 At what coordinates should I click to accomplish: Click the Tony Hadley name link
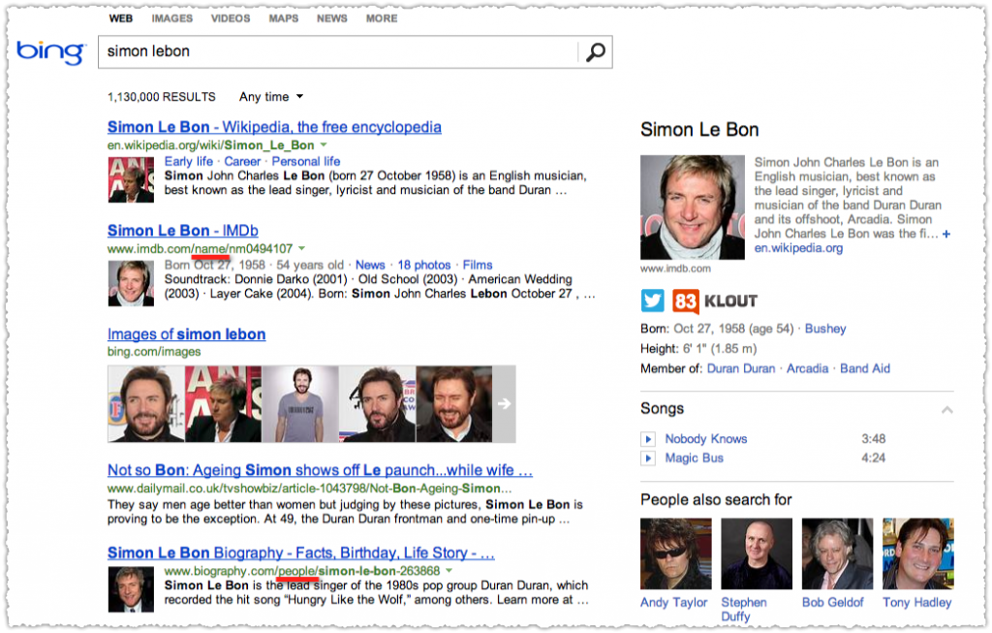(x=917, y=603)
